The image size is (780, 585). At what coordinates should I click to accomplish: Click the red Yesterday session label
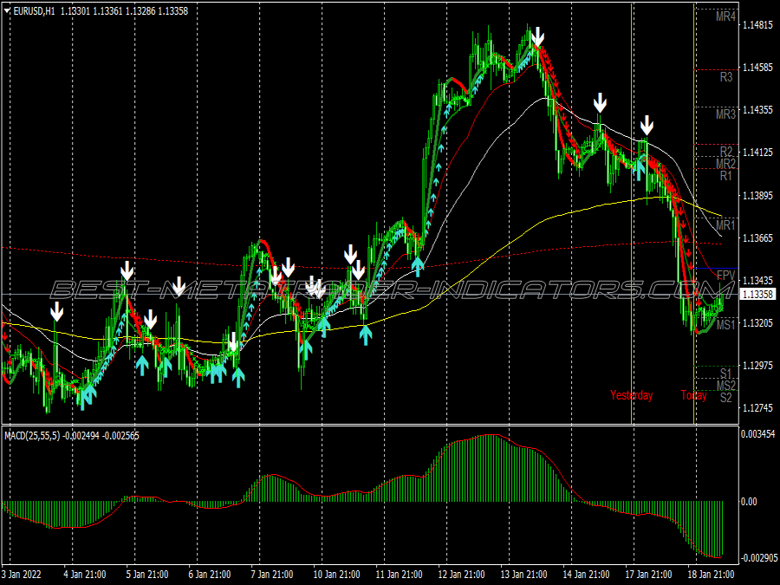(631, 395)
